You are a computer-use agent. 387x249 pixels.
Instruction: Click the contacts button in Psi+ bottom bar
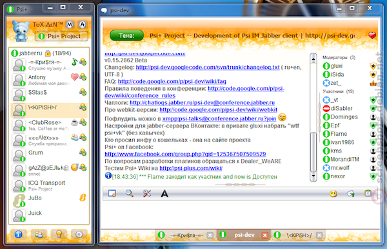point(39,234)
